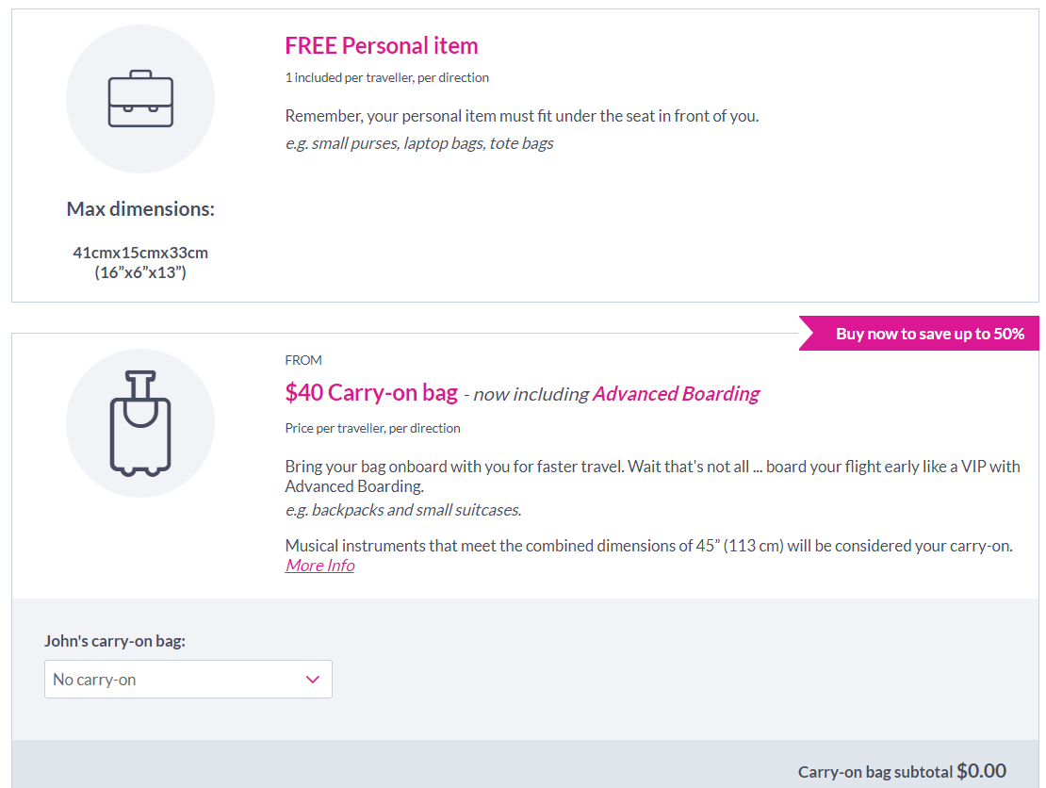Screen dimensions: 1046x788
Task: Click the briefcase personal item icon
Action: [x=140, y=99]
